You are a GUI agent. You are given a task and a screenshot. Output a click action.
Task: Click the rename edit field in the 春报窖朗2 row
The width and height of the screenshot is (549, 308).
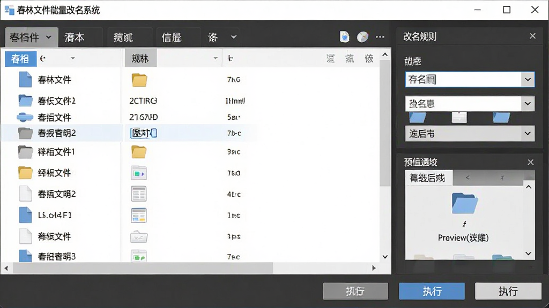pyautogui.click(x=144, y=133)
